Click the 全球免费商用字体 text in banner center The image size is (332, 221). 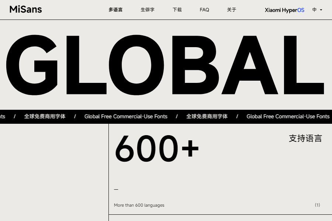click(207, 116)
